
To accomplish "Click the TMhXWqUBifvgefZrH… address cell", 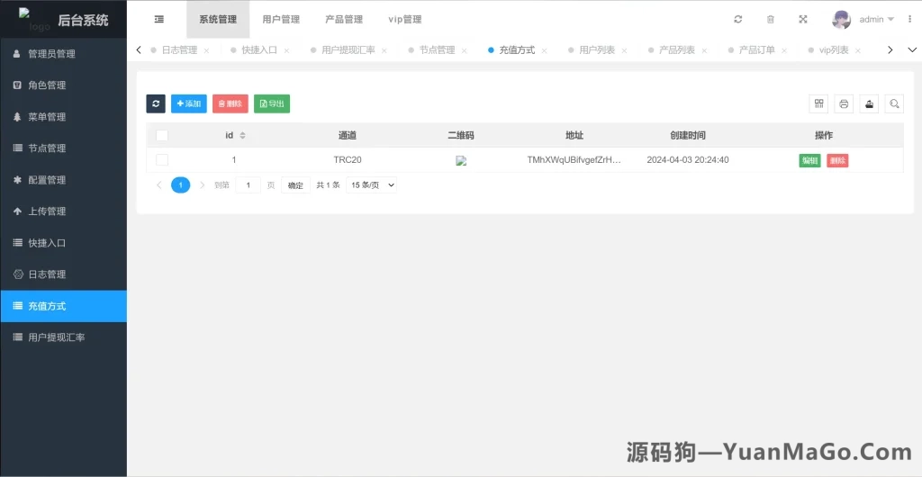I will (574, 160).
